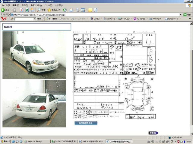
Task: Open Yahoo! Mail (メール) toolbar item
Action: pos(172,19)
